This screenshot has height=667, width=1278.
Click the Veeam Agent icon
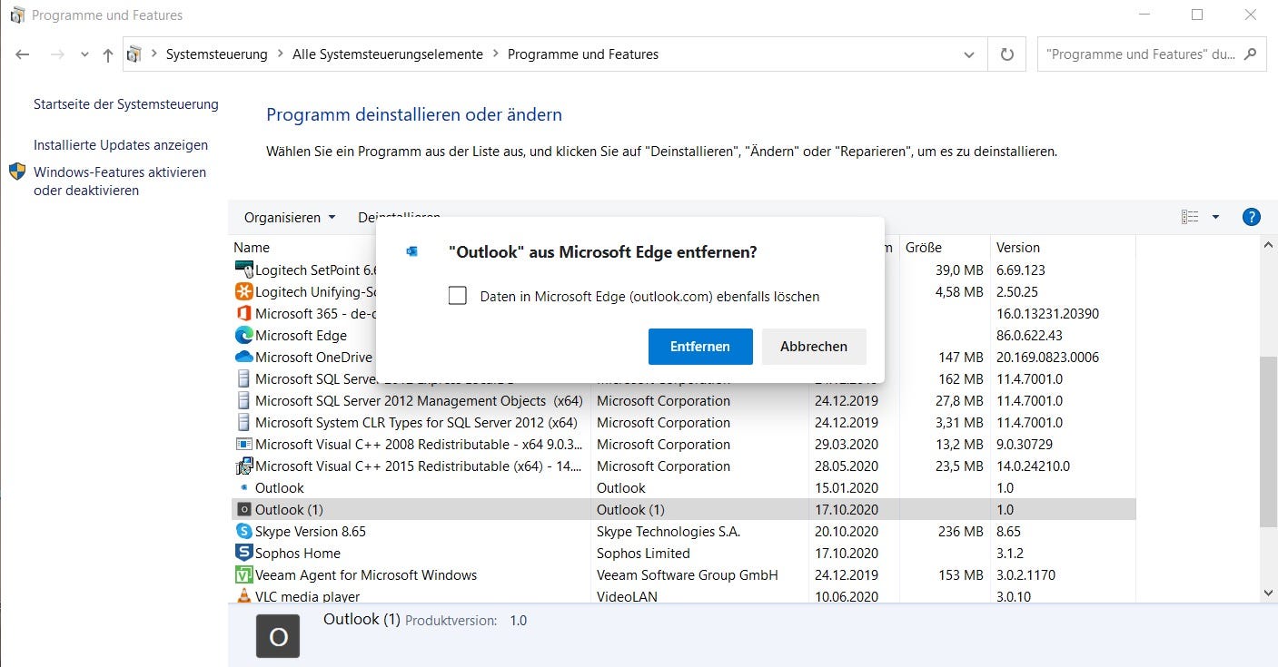pos(243,574)
